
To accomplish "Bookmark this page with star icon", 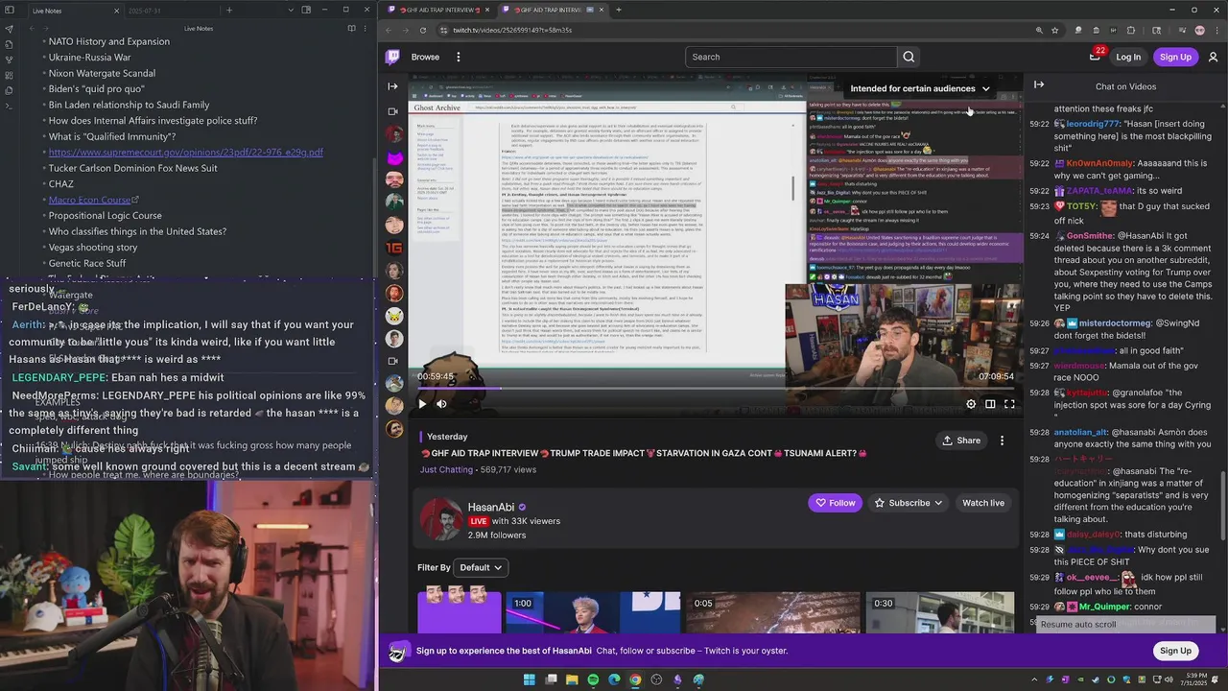I will 1054,30.
